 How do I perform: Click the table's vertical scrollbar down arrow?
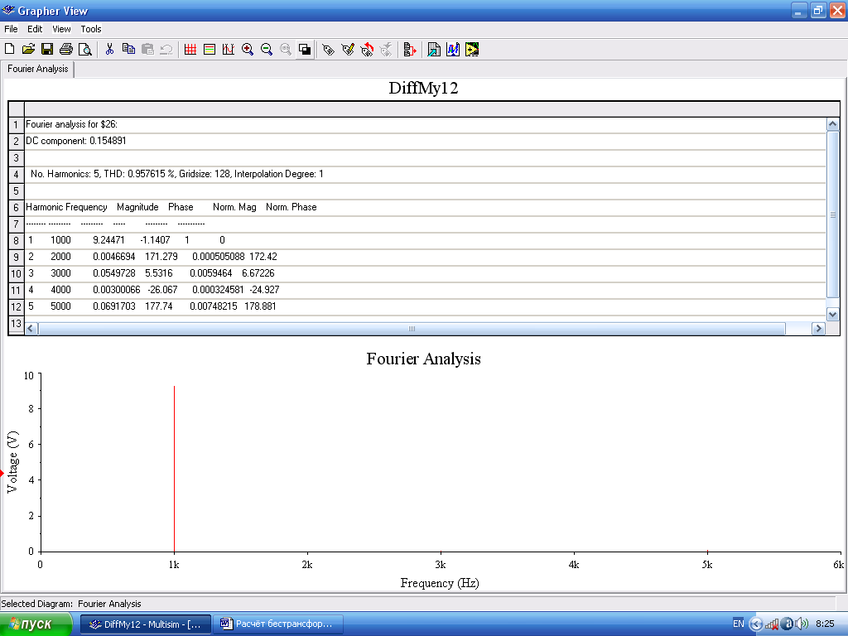click(832, 315)
